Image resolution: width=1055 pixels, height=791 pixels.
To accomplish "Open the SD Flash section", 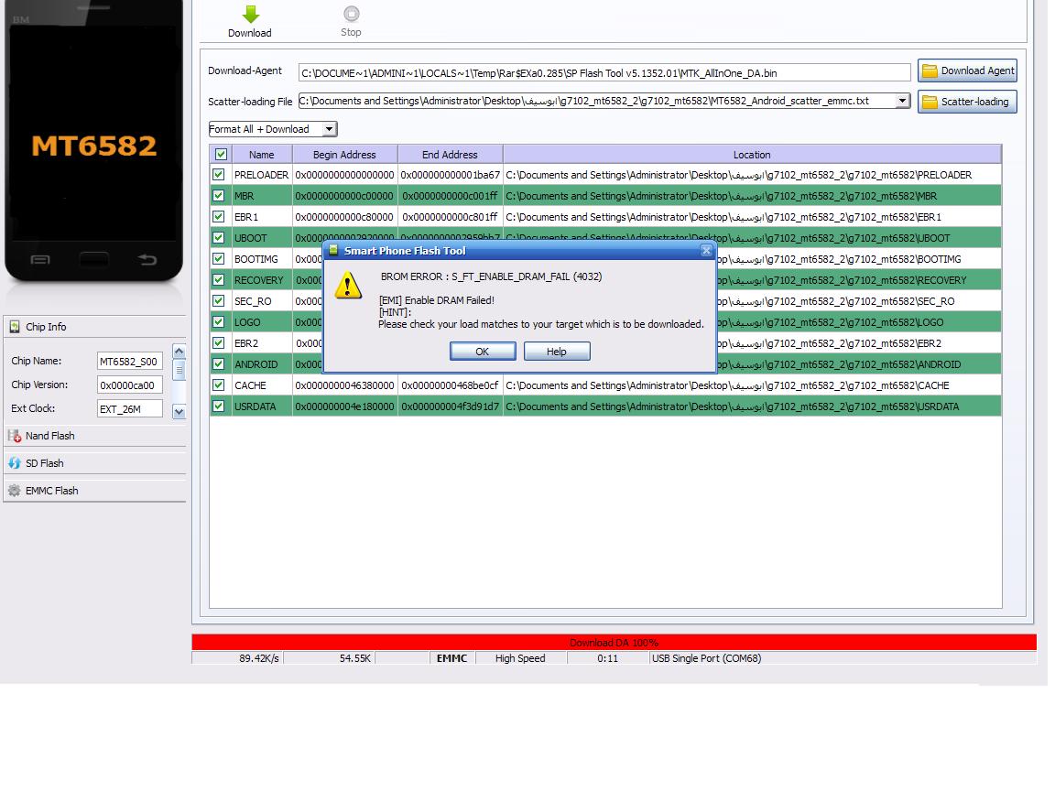I will click(95, 463).
